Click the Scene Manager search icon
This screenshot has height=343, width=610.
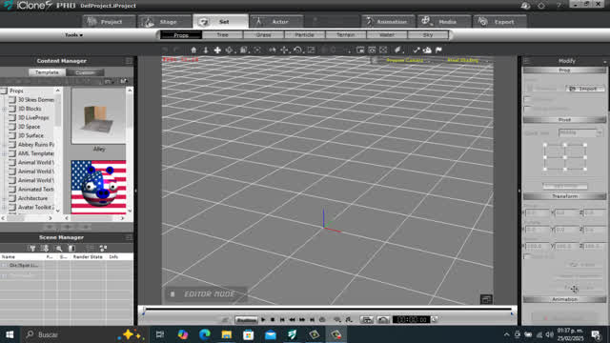(59, 248)
